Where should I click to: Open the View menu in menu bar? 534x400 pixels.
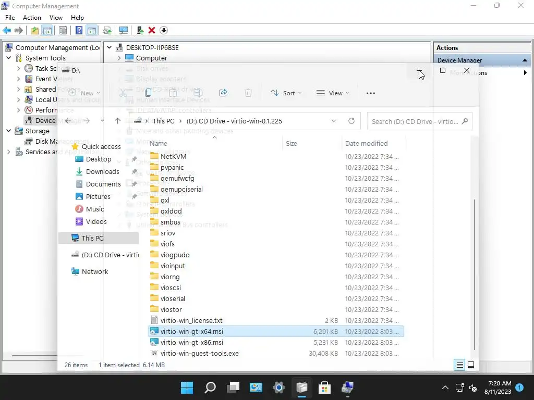[x=56, y=18]
